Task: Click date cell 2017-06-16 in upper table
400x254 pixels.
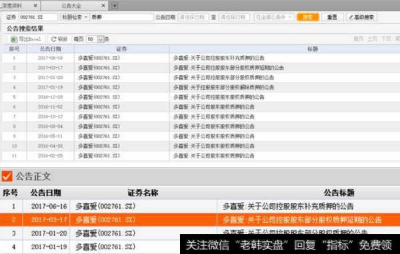Action: pos(50,58)
